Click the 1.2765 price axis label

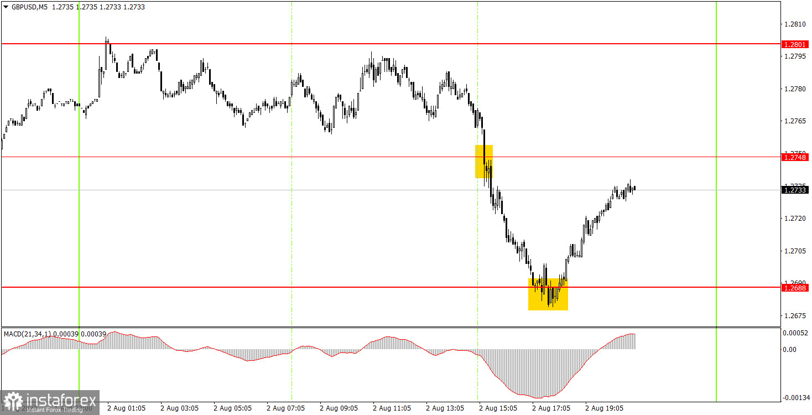pos(795,121)
